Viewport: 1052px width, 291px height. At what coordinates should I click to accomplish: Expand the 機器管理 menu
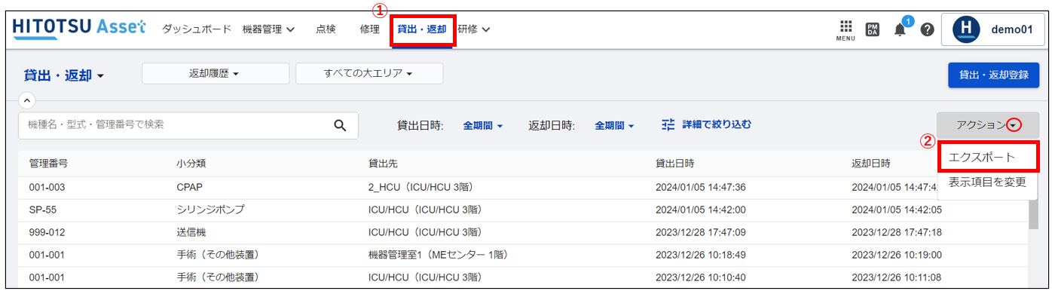pos(268,29)
